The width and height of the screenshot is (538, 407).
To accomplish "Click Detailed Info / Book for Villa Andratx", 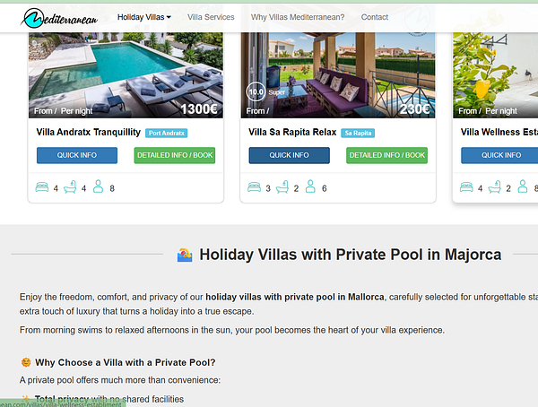I will pyautogui.click(x=175, y=155).
